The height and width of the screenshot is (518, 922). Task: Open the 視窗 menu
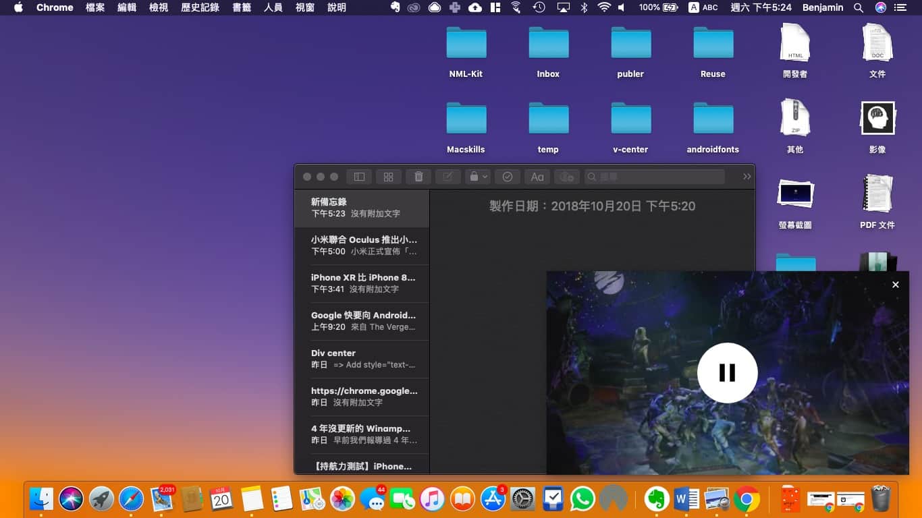pyautogui.click(x=305, y=7)
